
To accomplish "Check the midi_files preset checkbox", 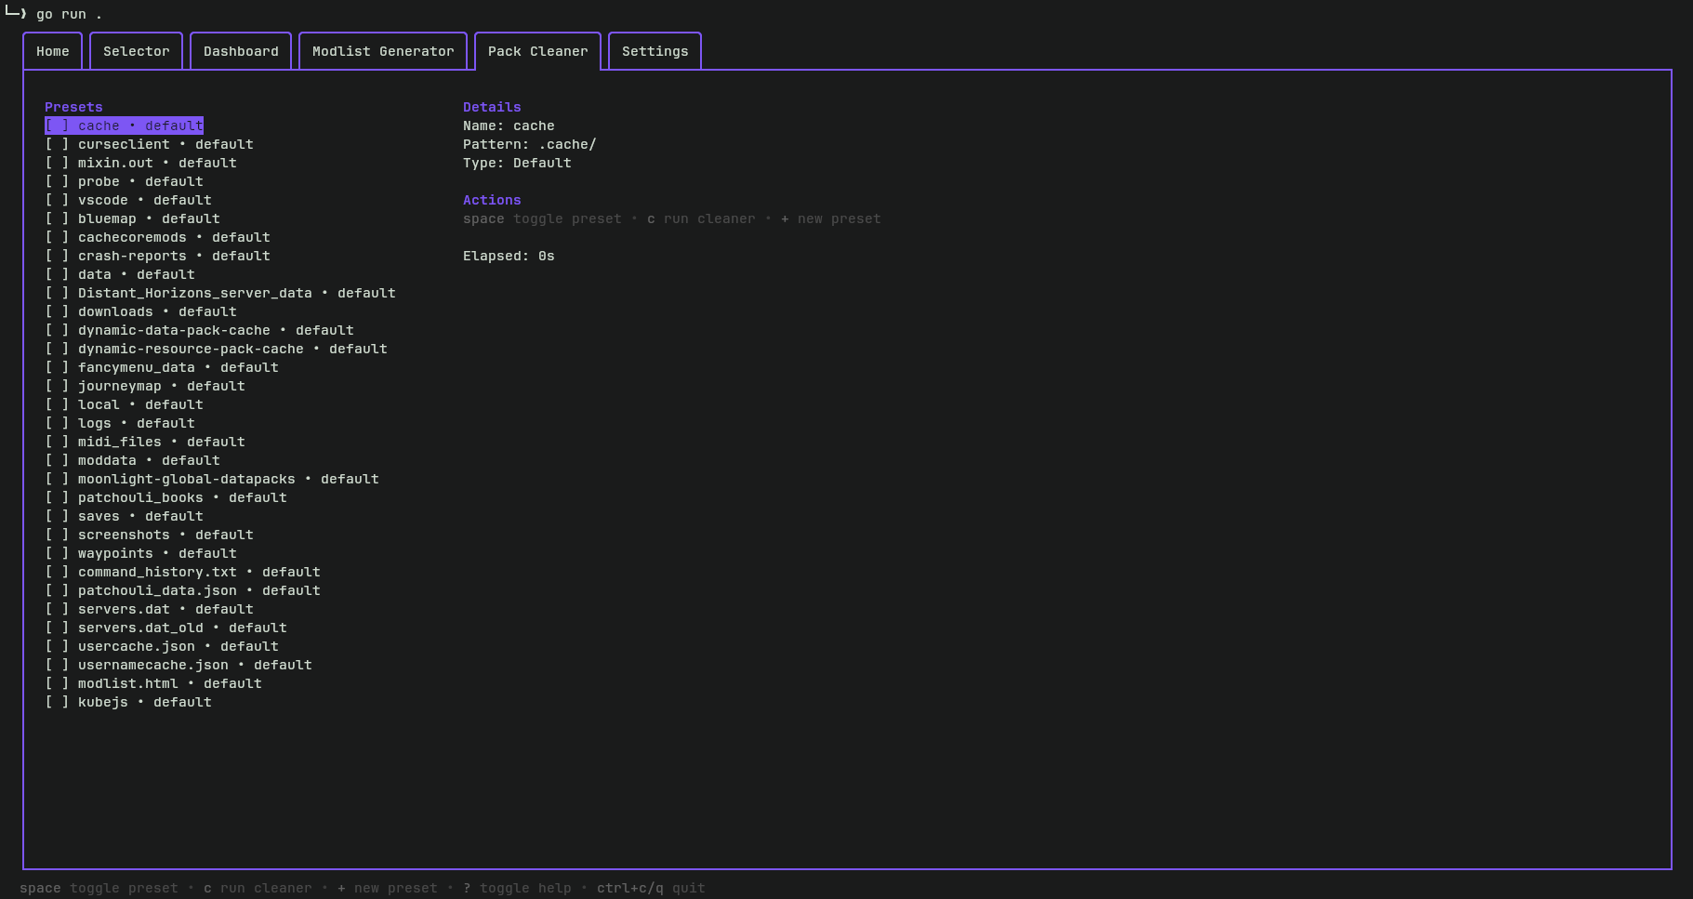I will coord(57,442).
